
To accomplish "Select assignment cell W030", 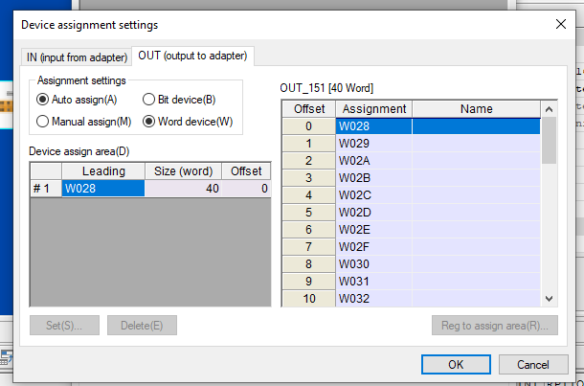I will [x=374, y=264].
